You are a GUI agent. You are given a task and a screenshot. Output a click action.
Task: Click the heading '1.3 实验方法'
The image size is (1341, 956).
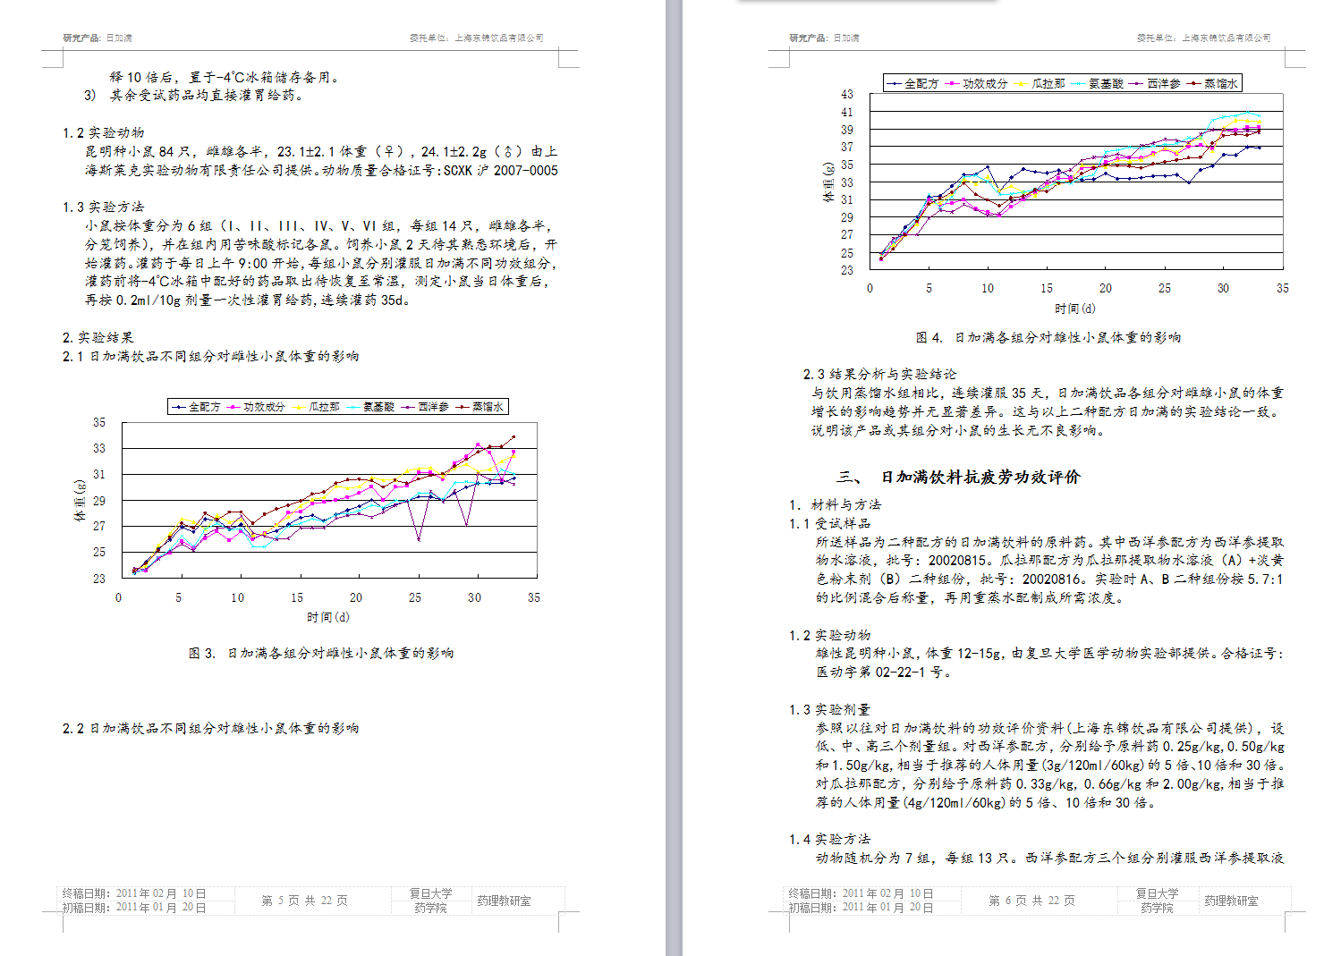pos(103,207)
